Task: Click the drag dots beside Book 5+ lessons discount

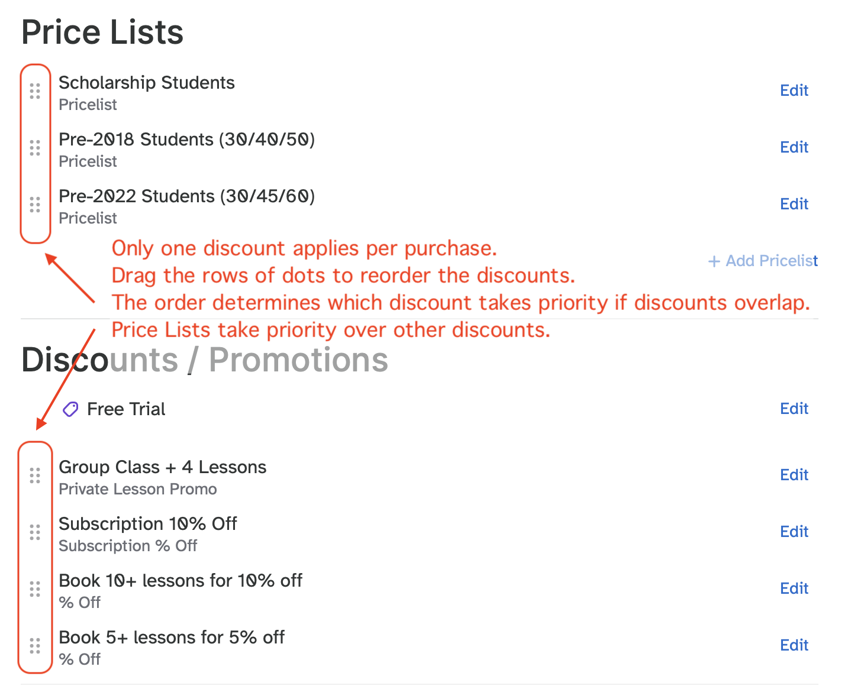Action: [x=35, y=645]
